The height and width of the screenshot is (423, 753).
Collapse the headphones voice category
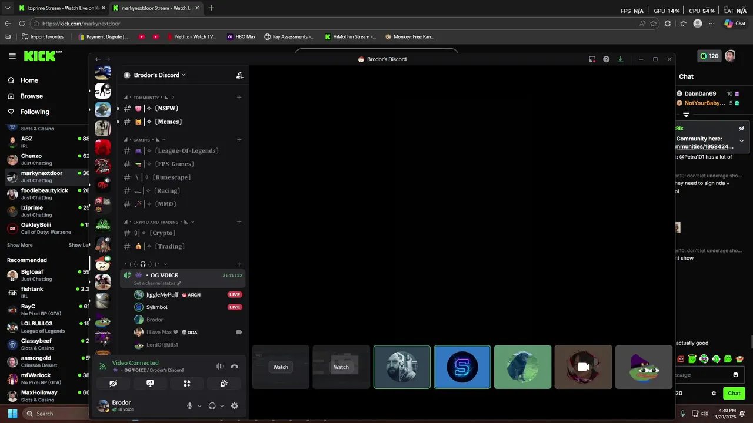click(146, 264)
